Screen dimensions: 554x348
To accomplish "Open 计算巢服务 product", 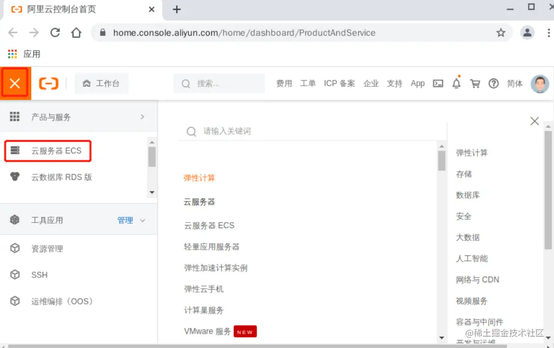I will click(x=204, y=310).
